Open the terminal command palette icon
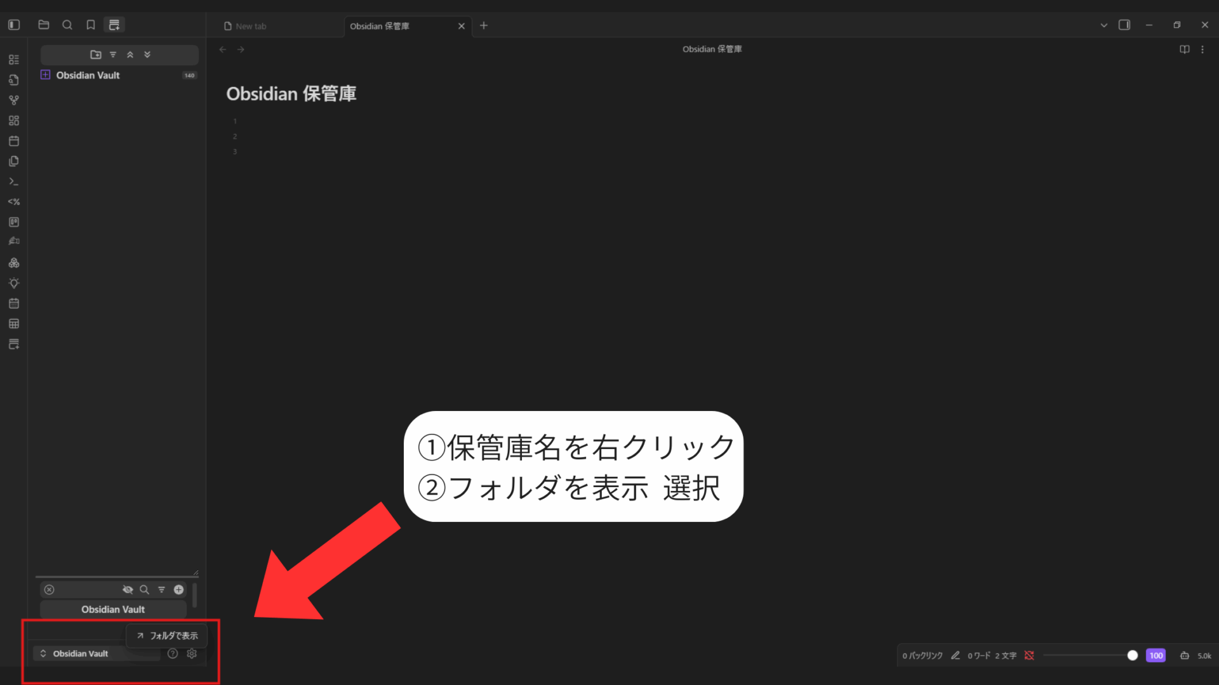 (14, 181)
